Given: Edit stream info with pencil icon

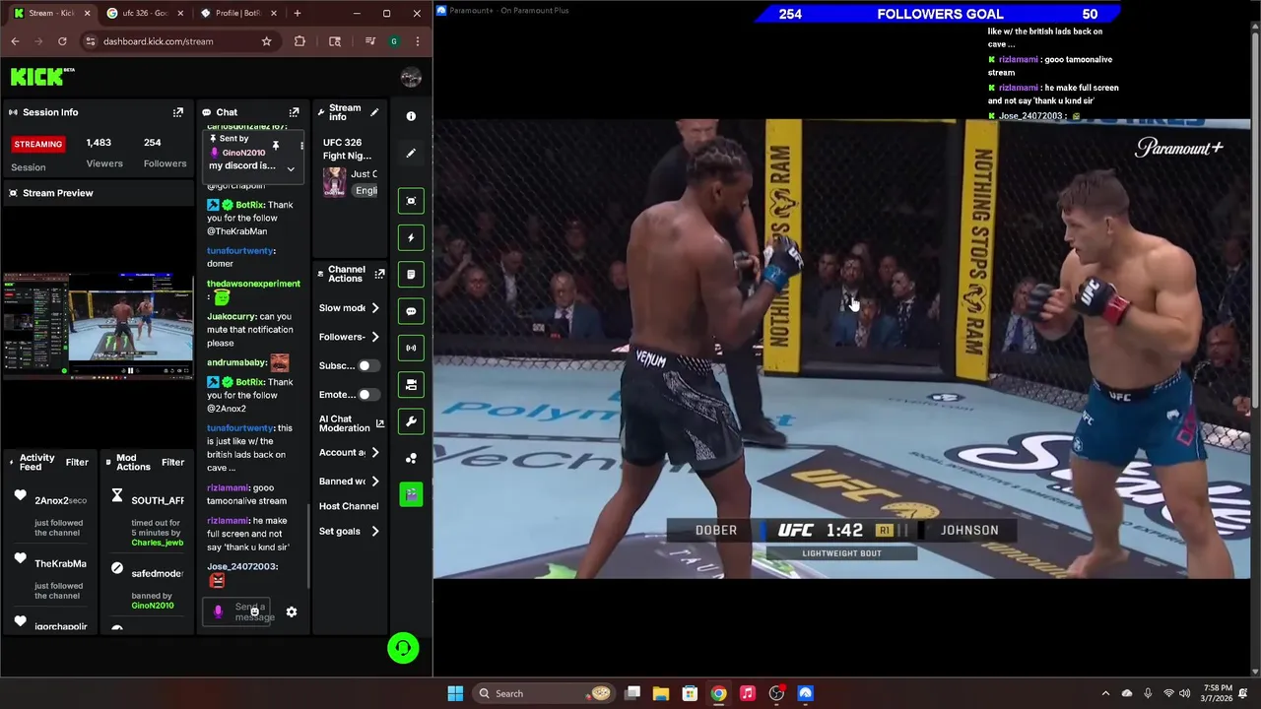Looking at the screenshot, I should [374, 112].
